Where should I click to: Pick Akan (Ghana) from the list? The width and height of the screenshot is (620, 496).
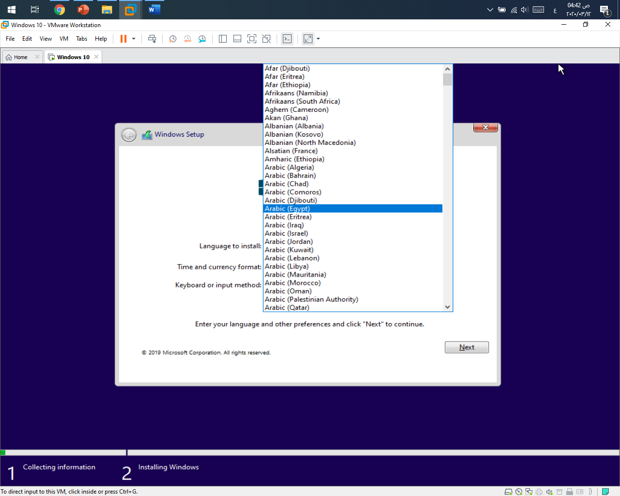pyautogui.click(x=353, y=118)
